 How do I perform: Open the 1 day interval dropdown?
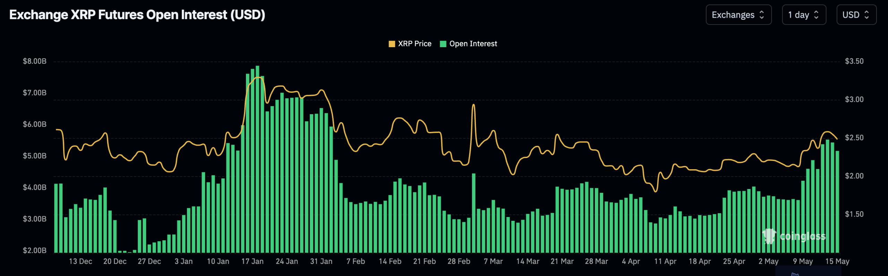(x=804, y=15)
